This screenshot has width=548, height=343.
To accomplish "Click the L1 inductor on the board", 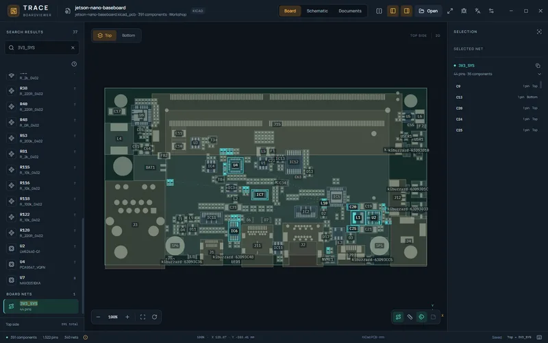I will point(358,217).
